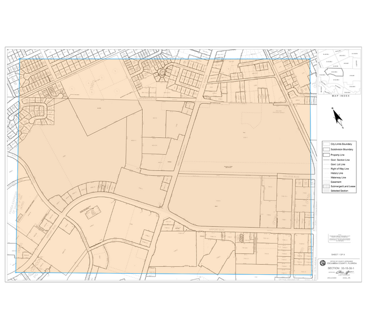Click the City Limits Boundary legend symbol
Image resolution: width=367 pixels, height=329 pixels.
pyautogui.click(x=325, y=144)
